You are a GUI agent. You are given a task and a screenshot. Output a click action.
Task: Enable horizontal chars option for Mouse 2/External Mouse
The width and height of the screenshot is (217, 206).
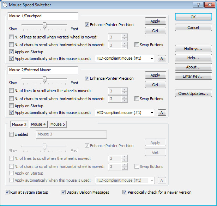[x=11, y=99]
